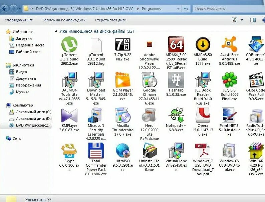Select Total Commander Power Pack floppy icon
The height and width of the screenshot is (202, 265).
(96, 151)
